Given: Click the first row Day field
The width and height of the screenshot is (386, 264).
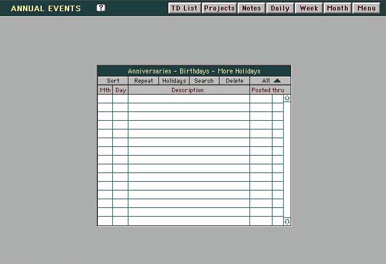Looking at the screenshot, I should point(120,99).
